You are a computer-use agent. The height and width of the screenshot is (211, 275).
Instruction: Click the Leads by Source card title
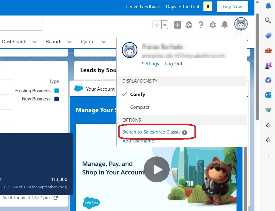98,70
